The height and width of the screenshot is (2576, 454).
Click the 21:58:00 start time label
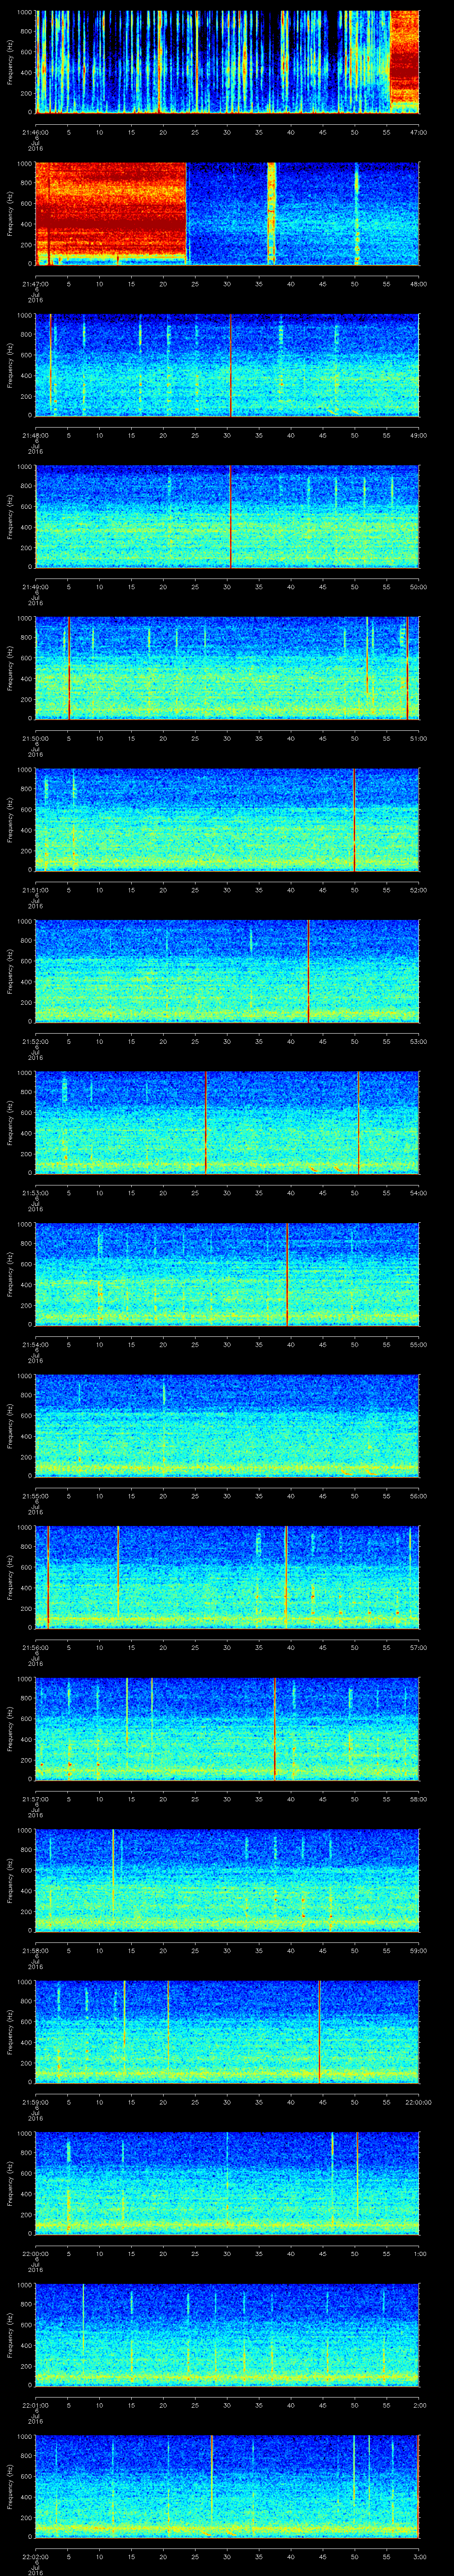35,1951
